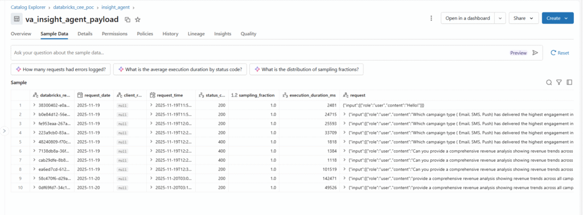Expand the 223a9cb0 request id cell
The image size is (583, 215).
point(34,133)
